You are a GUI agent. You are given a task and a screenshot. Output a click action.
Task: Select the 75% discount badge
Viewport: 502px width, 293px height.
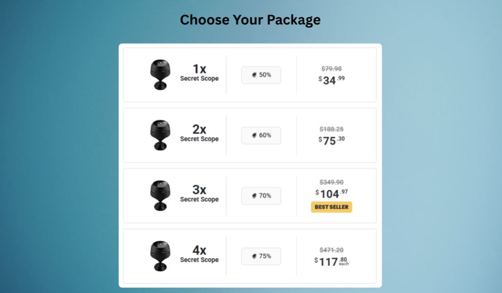[261, 256]
